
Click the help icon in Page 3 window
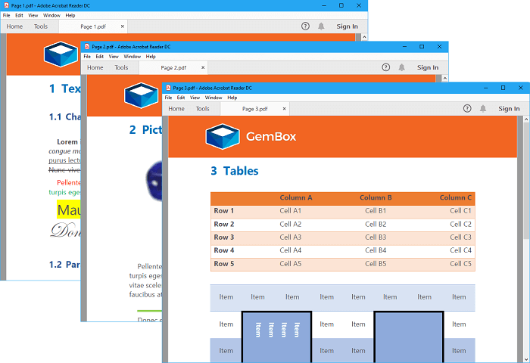(x=466, y=109)
